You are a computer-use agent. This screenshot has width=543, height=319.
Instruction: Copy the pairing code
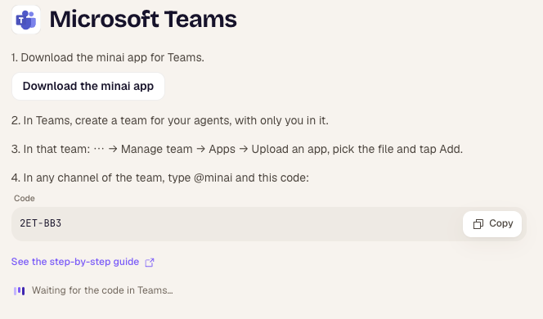click(492, 224)
